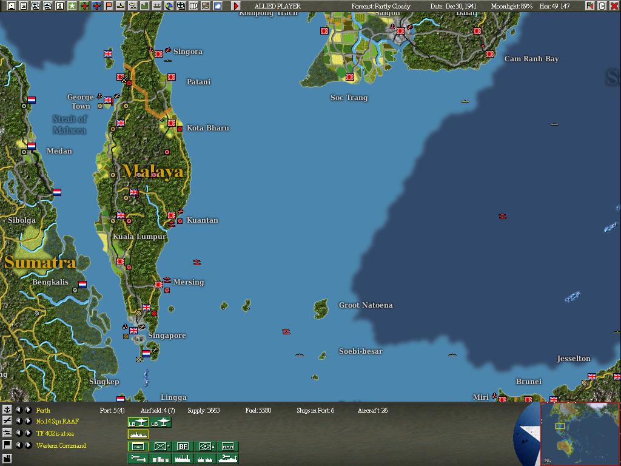Select next task force after TF 402
The width and height of the screenshot is (621, 466).
[x=28, y=433]
